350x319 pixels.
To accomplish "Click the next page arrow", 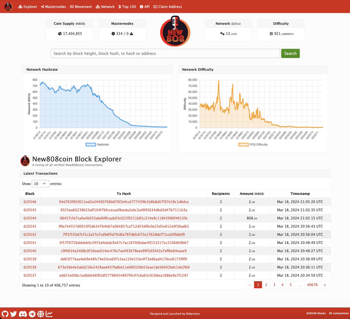I will tap(325, 285).
